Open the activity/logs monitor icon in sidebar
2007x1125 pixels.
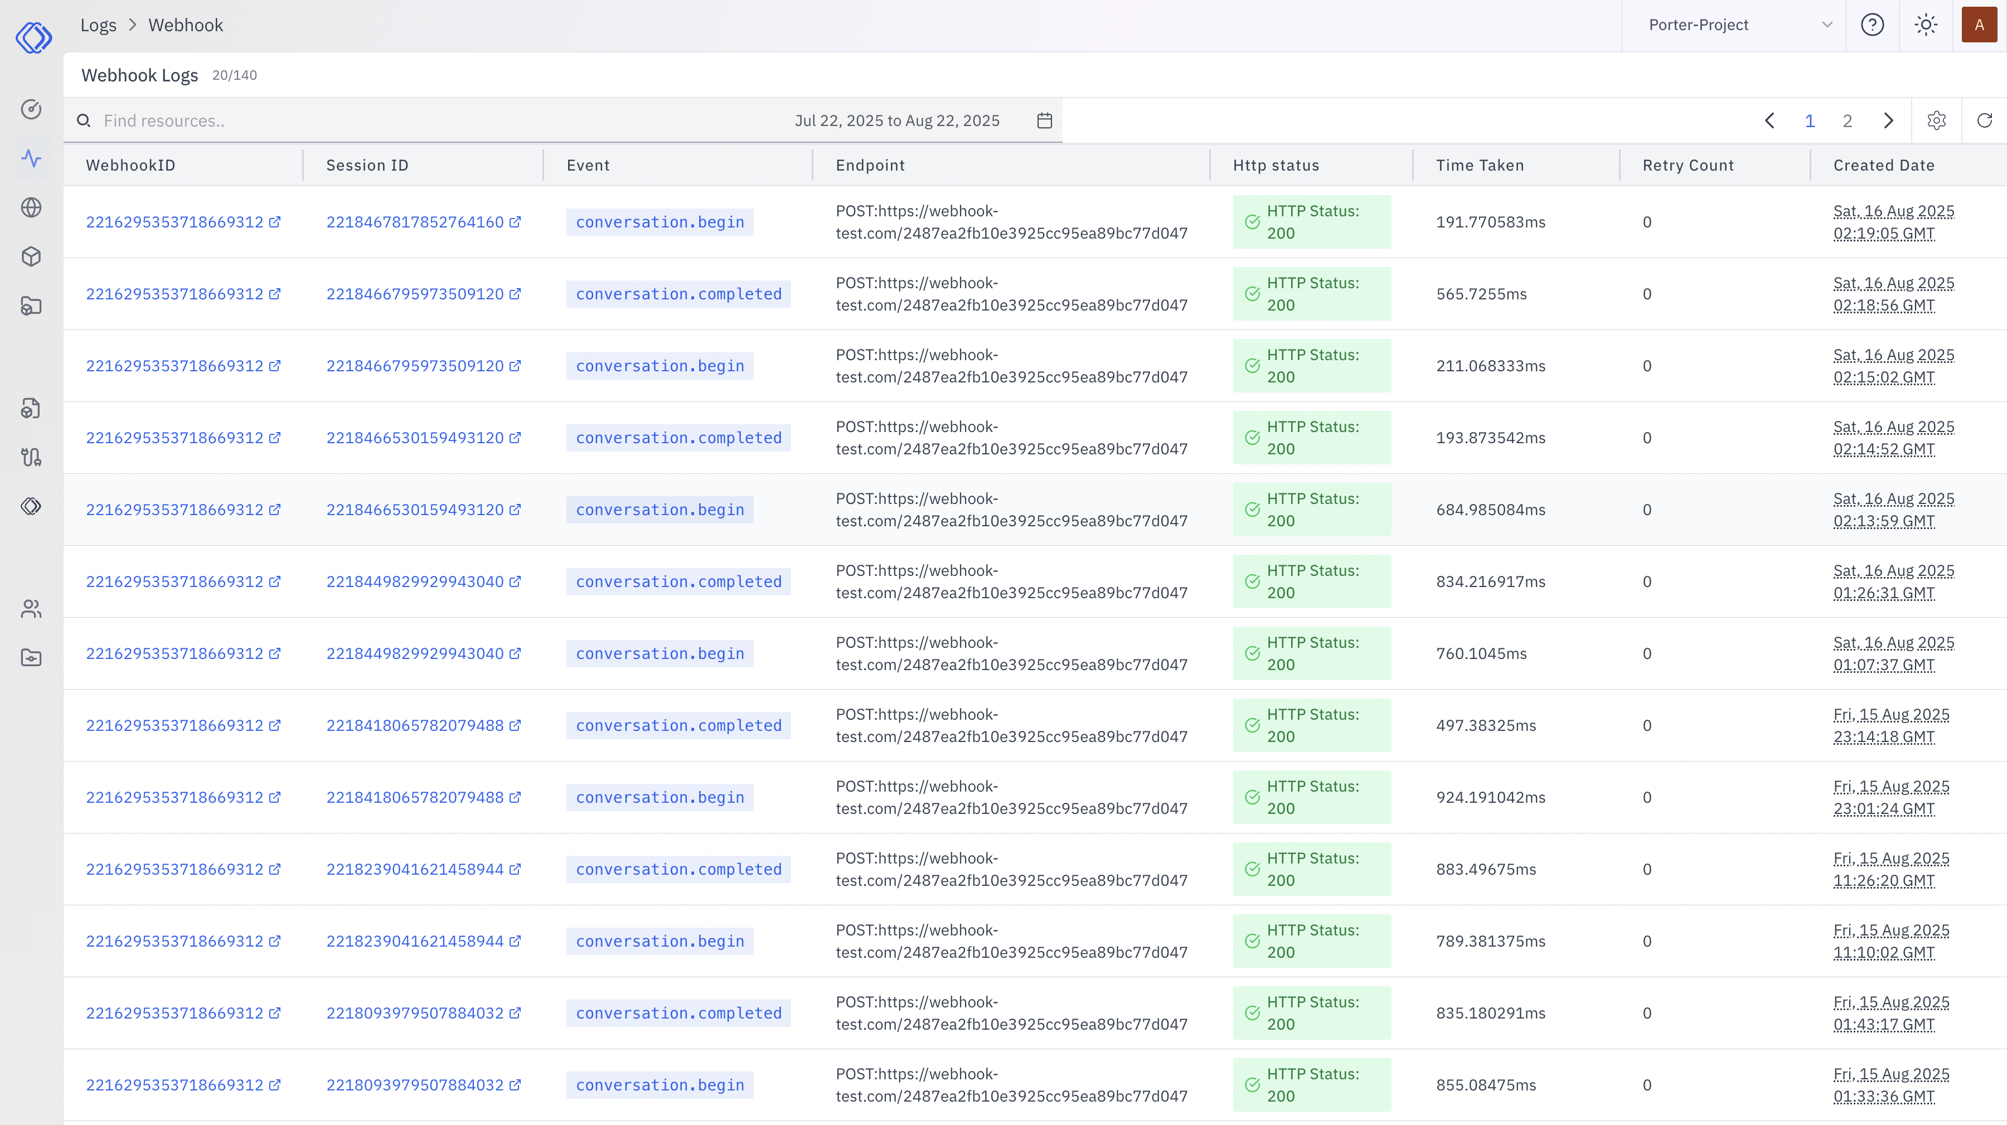click(31, 158)
